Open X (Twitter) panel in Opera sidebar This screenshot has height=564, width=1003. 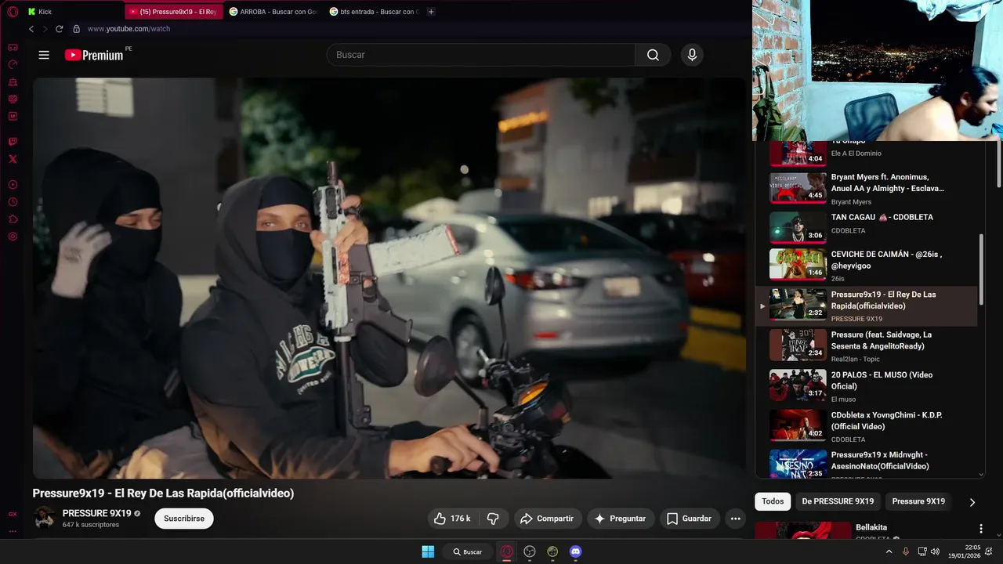click(13, 159)
